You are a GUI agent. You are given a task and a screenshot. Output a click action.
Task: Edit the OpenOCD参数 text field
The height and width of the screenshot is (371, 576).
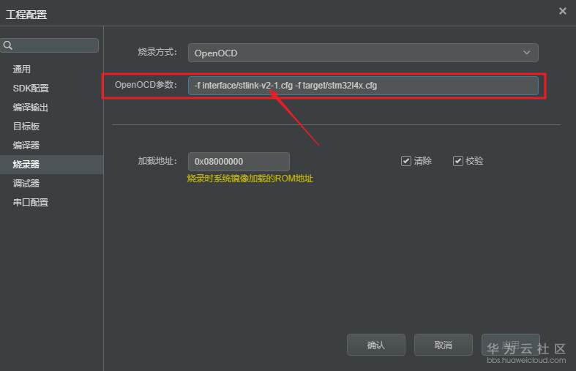(363, 86)
